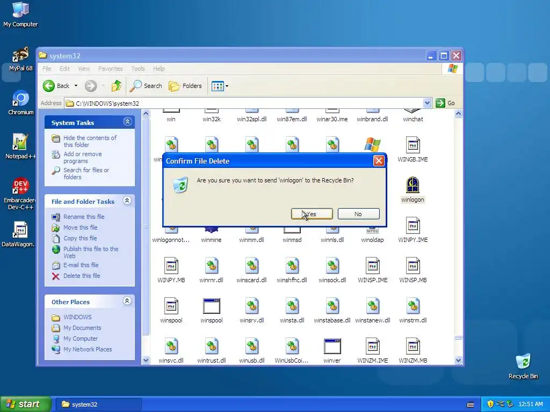Select the wintrust.dll file icon
Screen dimensions: 550x412
[212, 346]
